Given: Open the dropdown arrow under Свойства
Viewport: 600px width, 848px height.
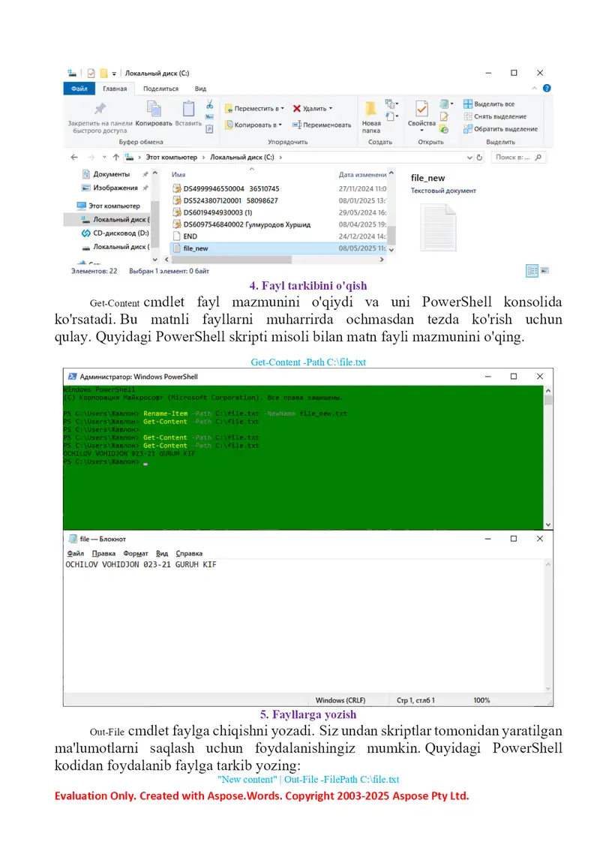Looking at the screenshot, I should (421, 131).
